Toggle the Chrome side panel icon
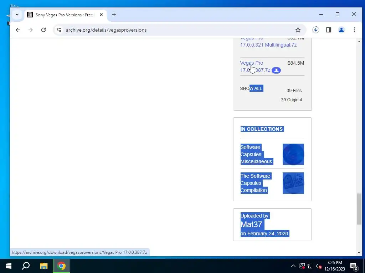Image resolution: width=365 pixels, height=273 pixels. tap(328, 30)
